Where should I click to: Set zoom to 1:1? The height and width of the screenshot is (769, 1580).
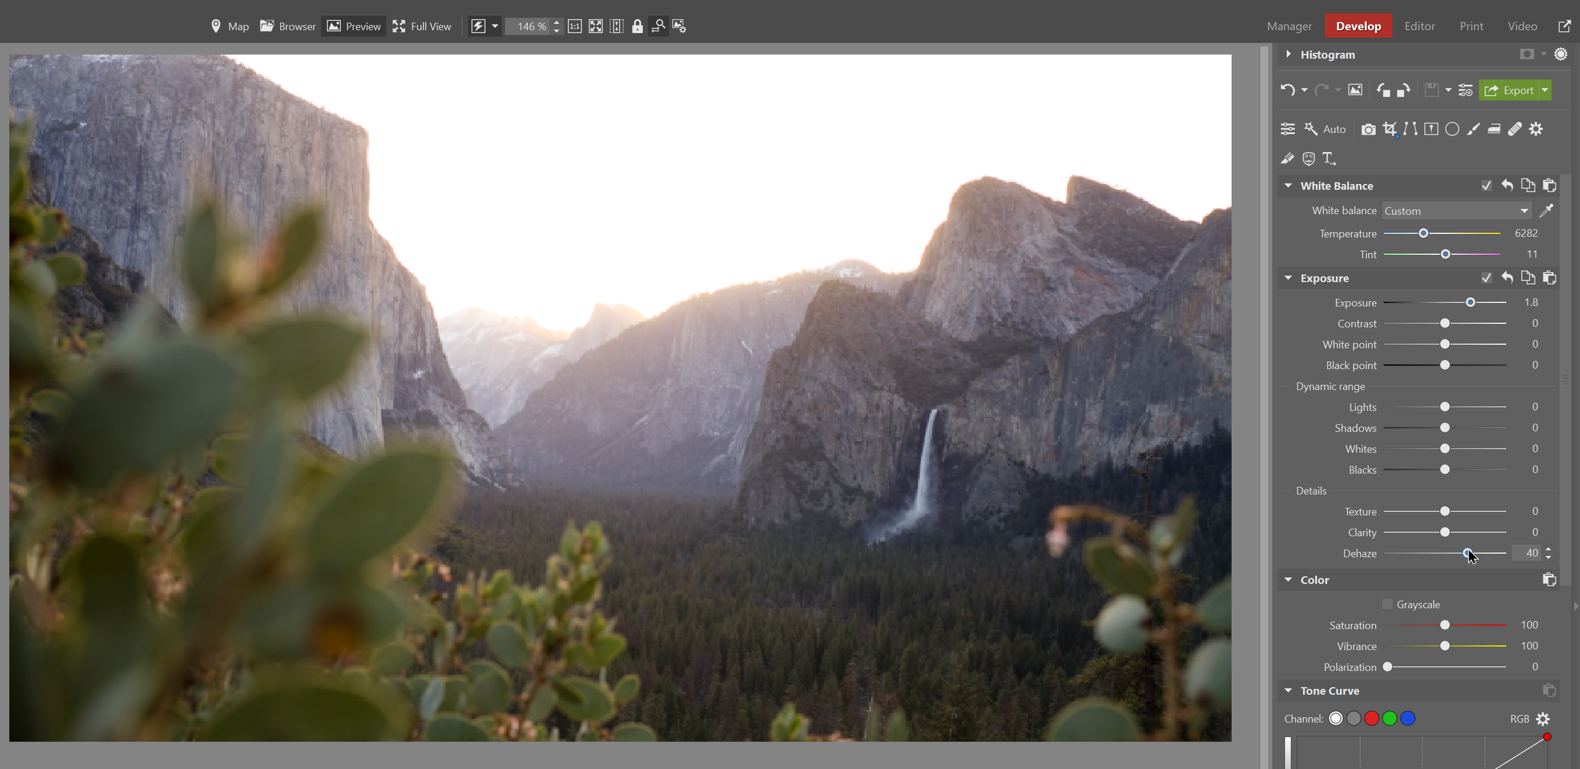tap(575, 26)
